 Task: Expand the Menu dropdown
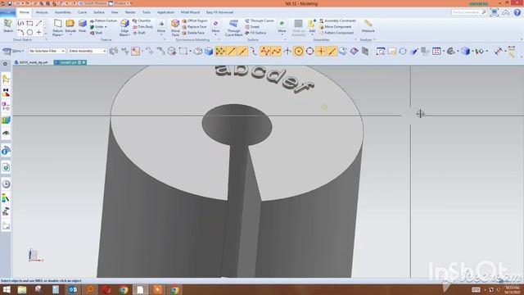point(13,51)
